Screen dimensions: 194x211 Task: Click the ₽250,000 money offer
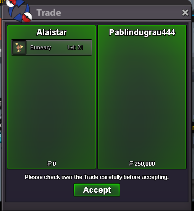(x=142, y=164)
